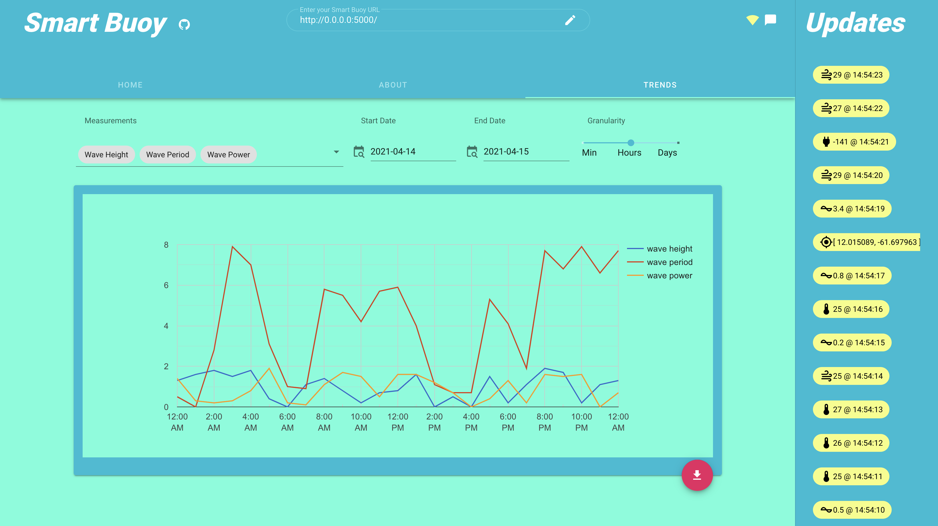This screenshot has width=938, height=526.
Task: Toggle wave height series in legend
Action: (x=669, y=249)
